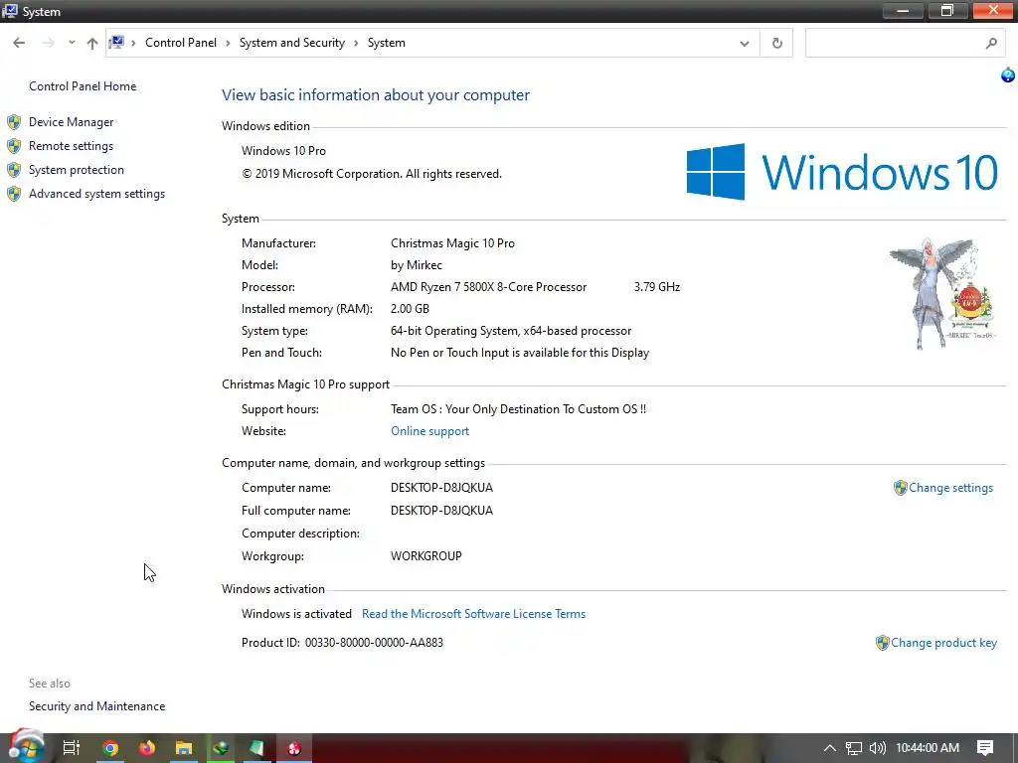
Task: Click the shield icon beside Change product key
Action: [882, 643]
